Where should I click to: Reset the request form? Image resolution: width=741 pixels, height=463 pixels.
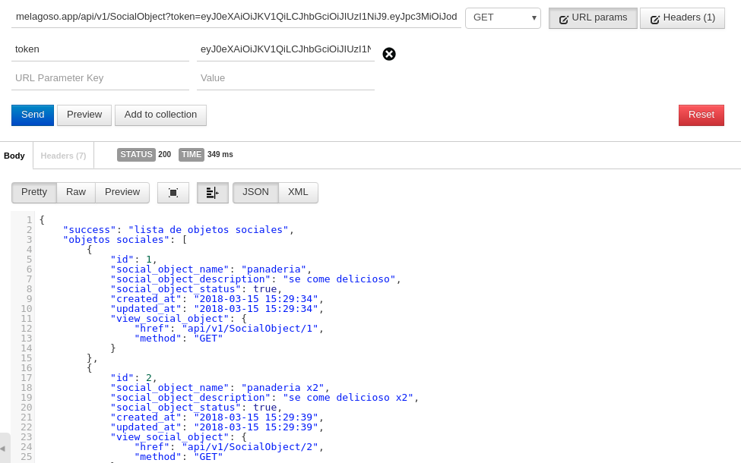(700, 115)
